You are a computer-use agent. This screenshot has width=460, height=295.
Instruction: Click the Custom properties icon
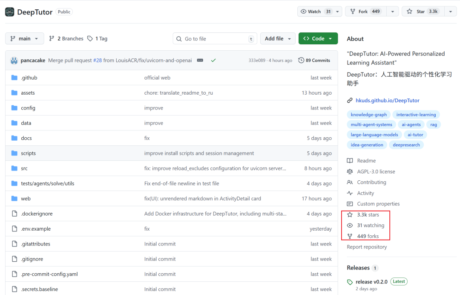coord(350,204)
